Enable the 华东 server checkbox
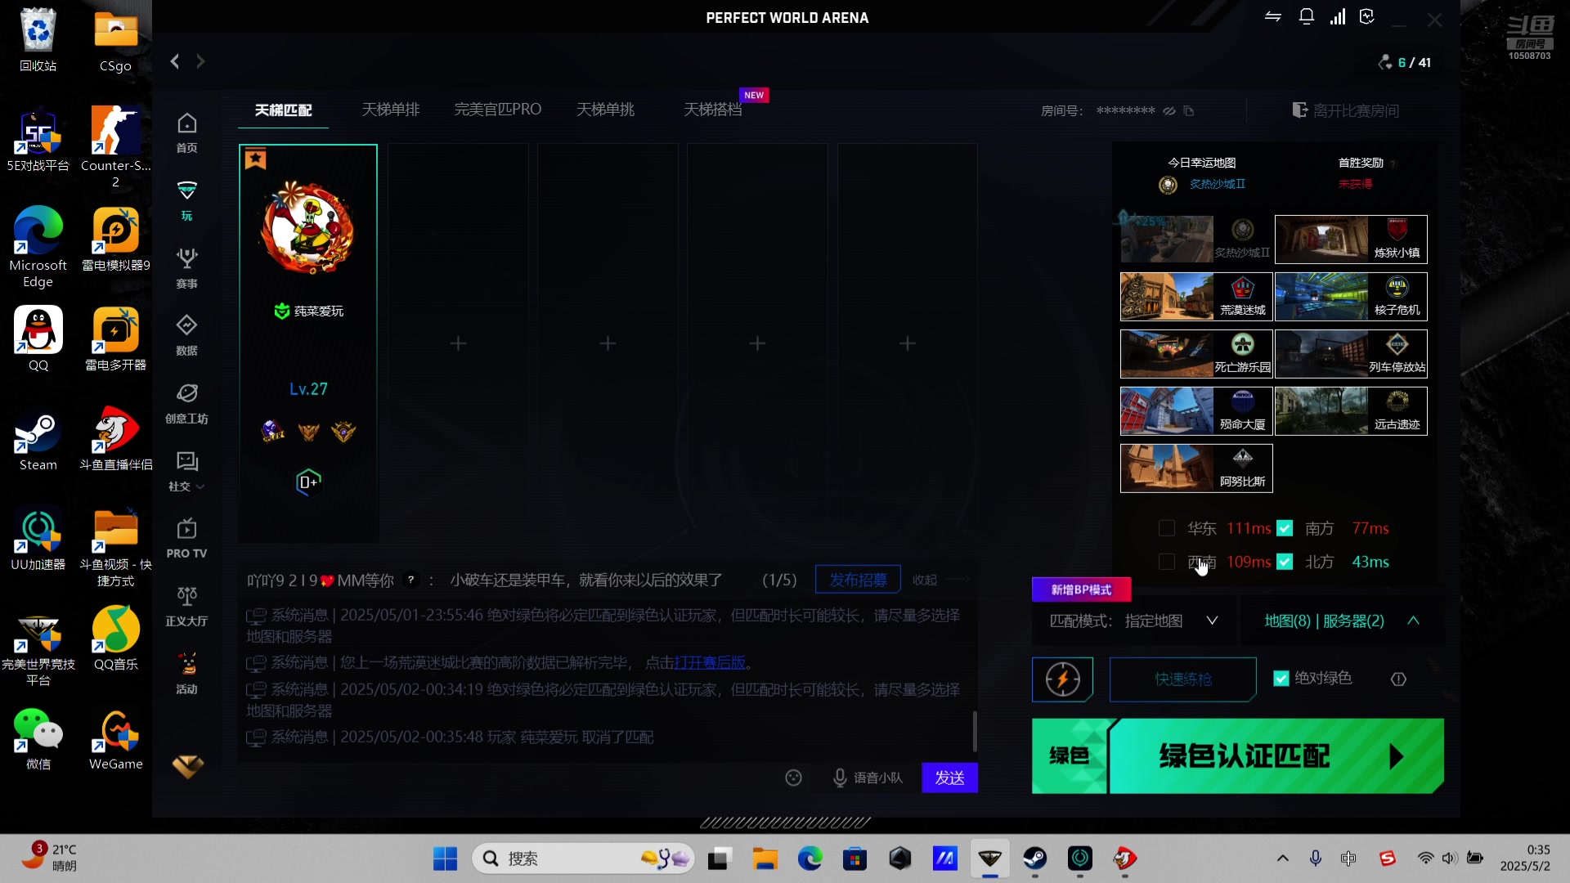Image resolution: width=1570 pixels, height=883 pixels. pos(1167,528)
